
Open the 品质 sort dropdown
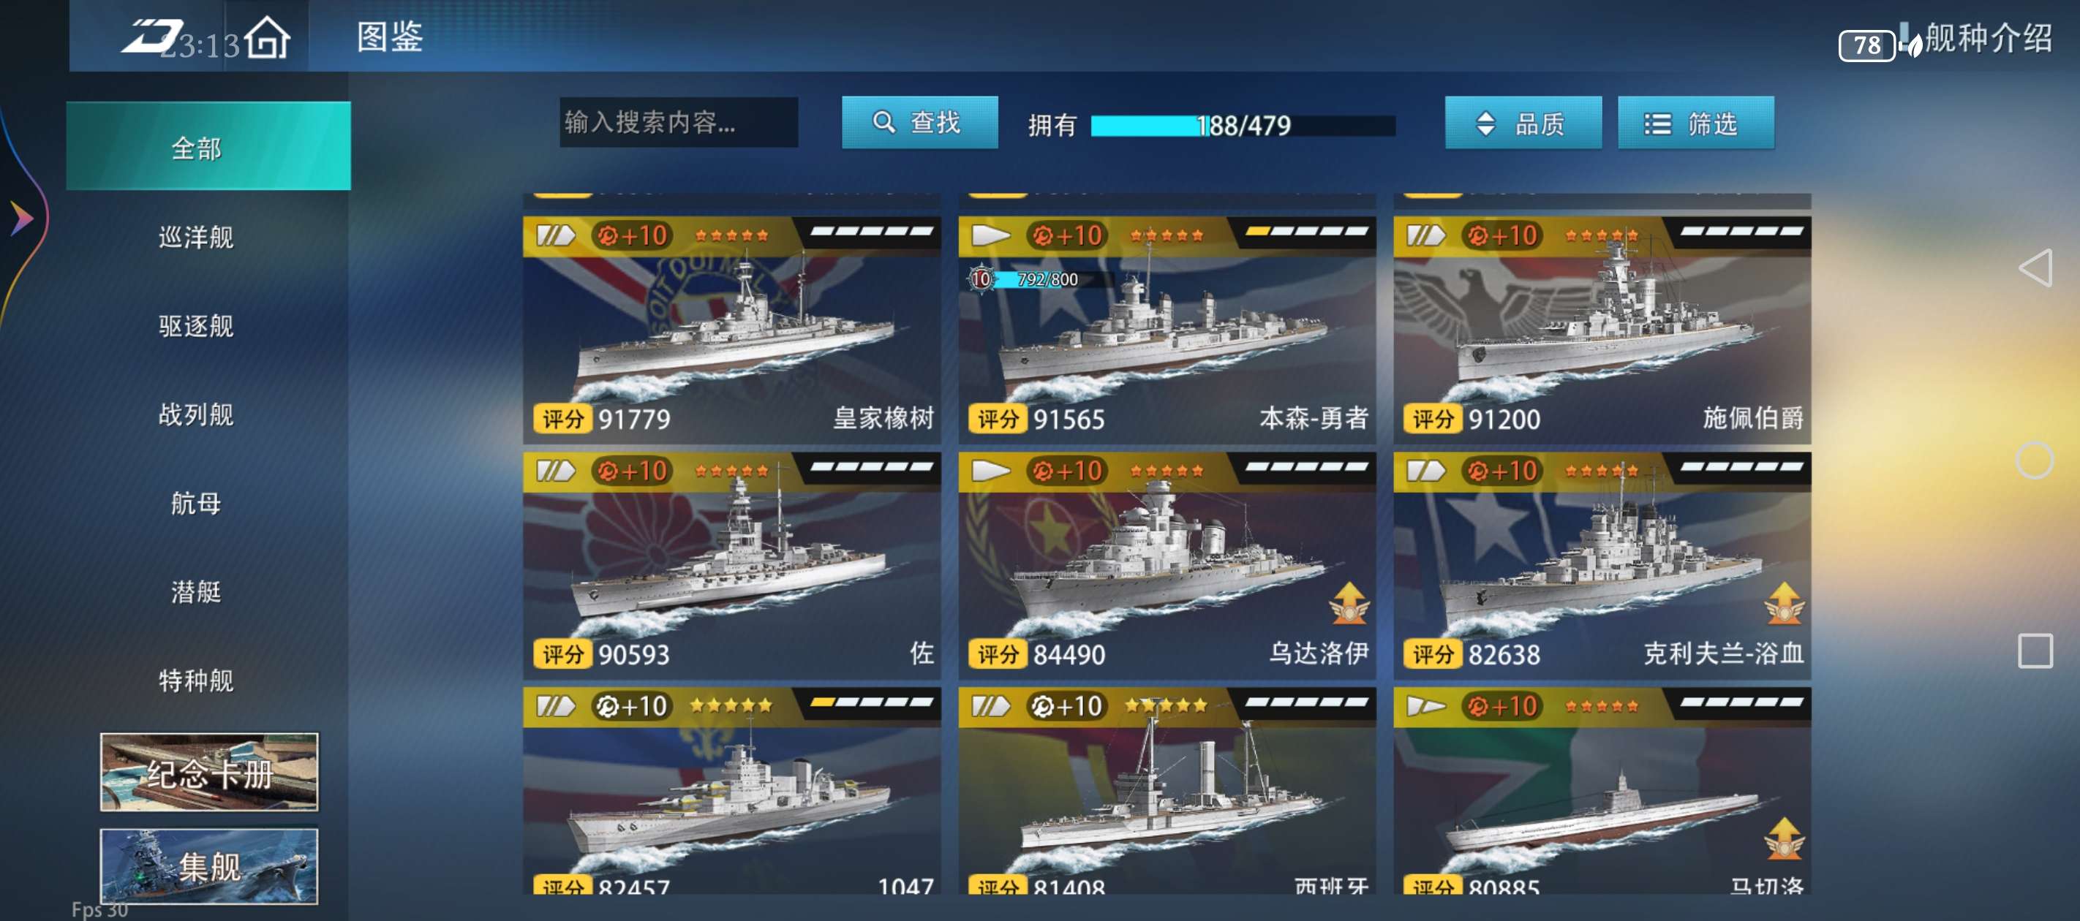click(1522, 123)
